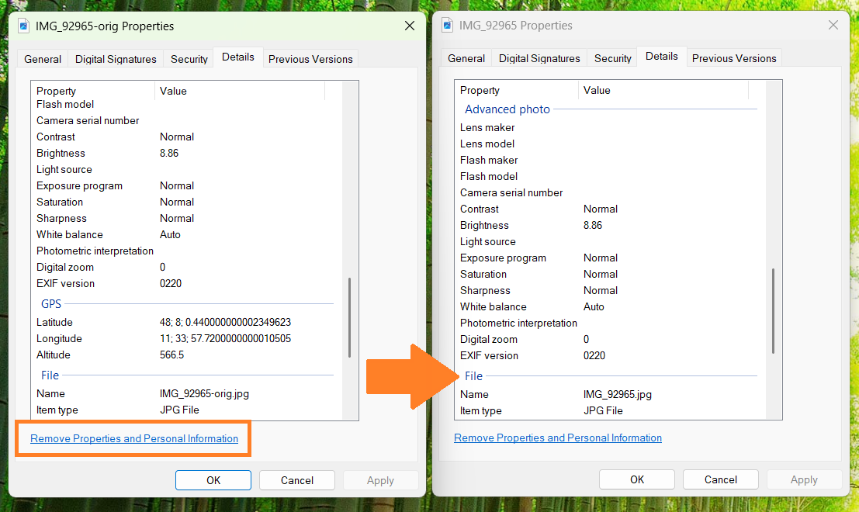Image resolution: width=859 pixels, height=512 pixels.
Task: Close the IMG_92965 Properties dialog
Action: (833, 25)
